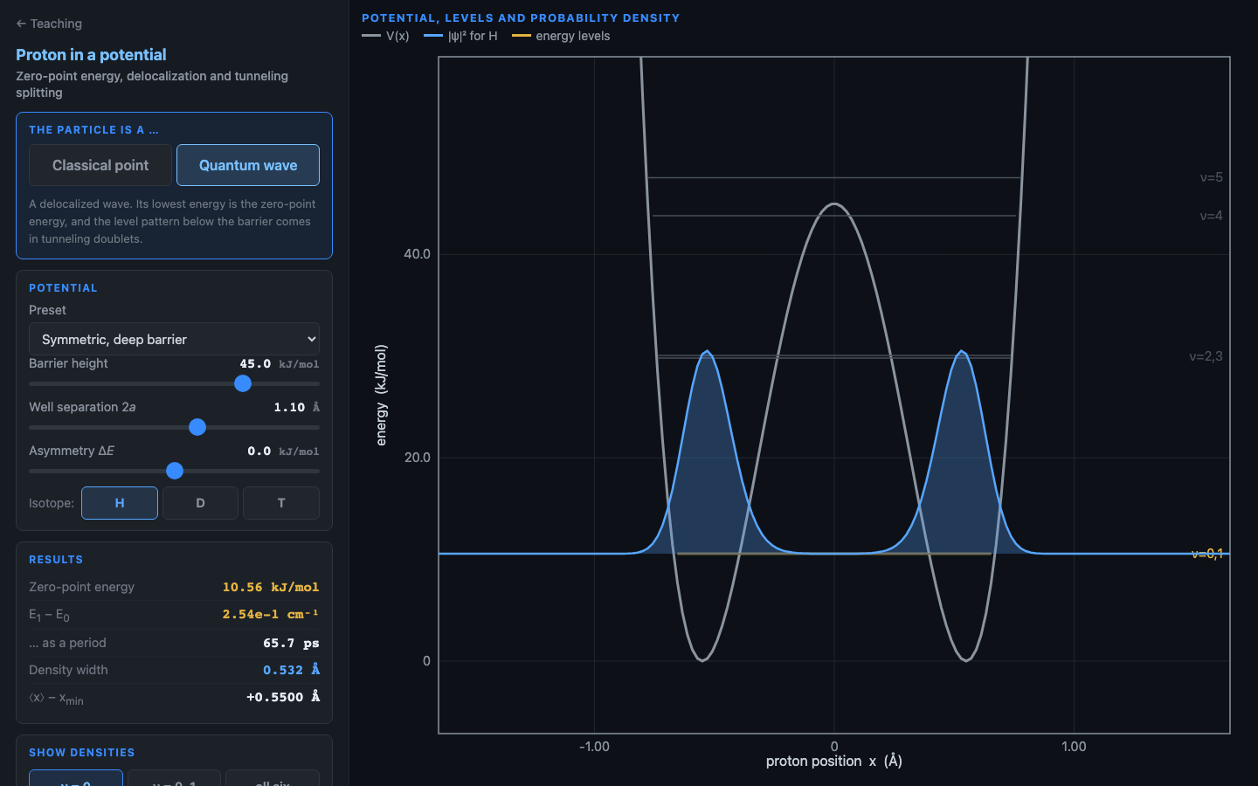Click the 20.0 tick on the energy axis
This screenshot has height=786, width=1258.
coord(417,458)
